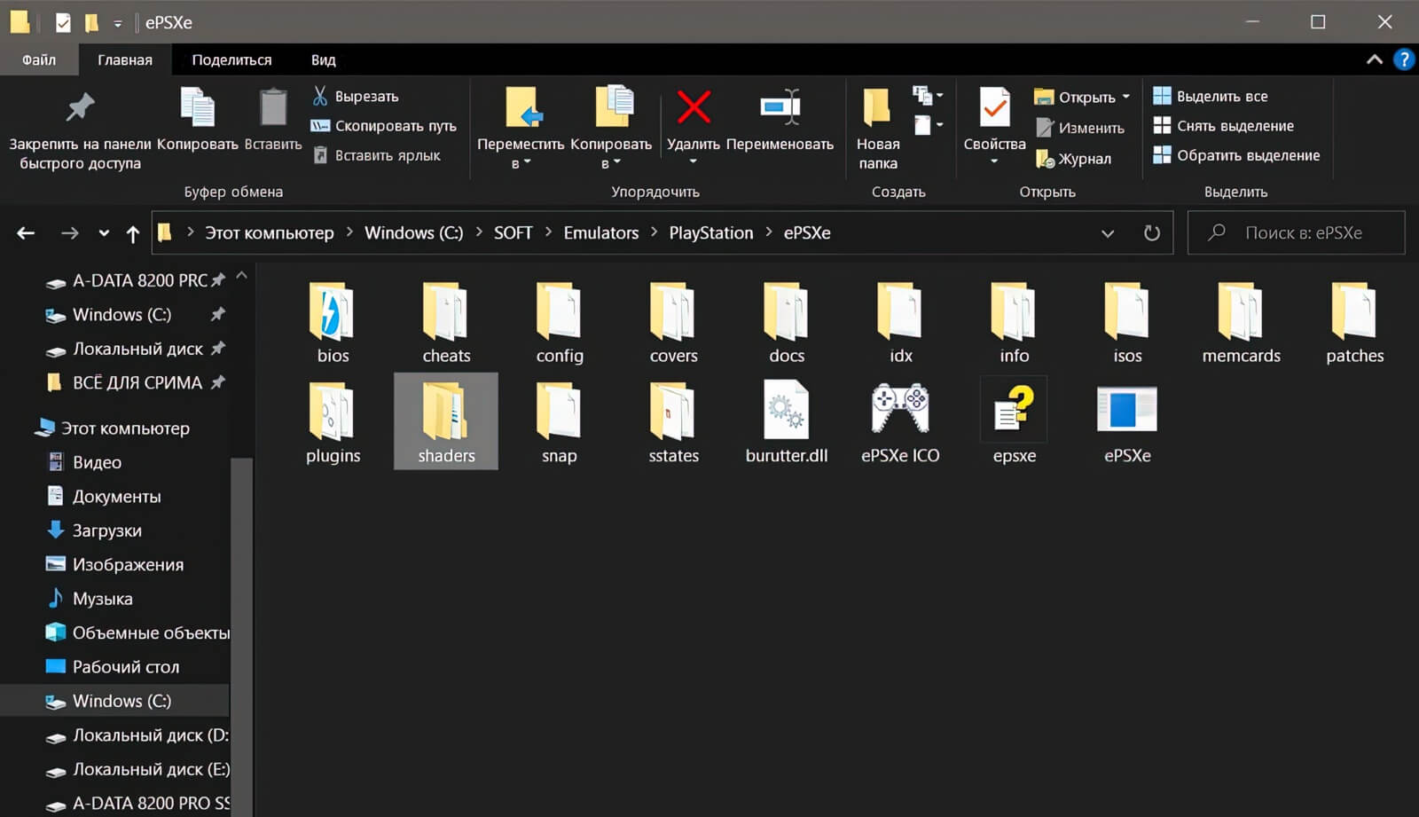Expand the Easy access dropdown icon
Viewport: 1419px width, 817px height.
[x=928, y=125]
